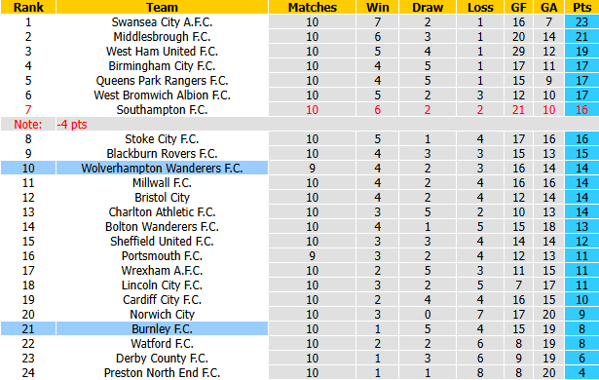Select the Win column header
This screenshot has height=380, width=599.
(378, 7)
